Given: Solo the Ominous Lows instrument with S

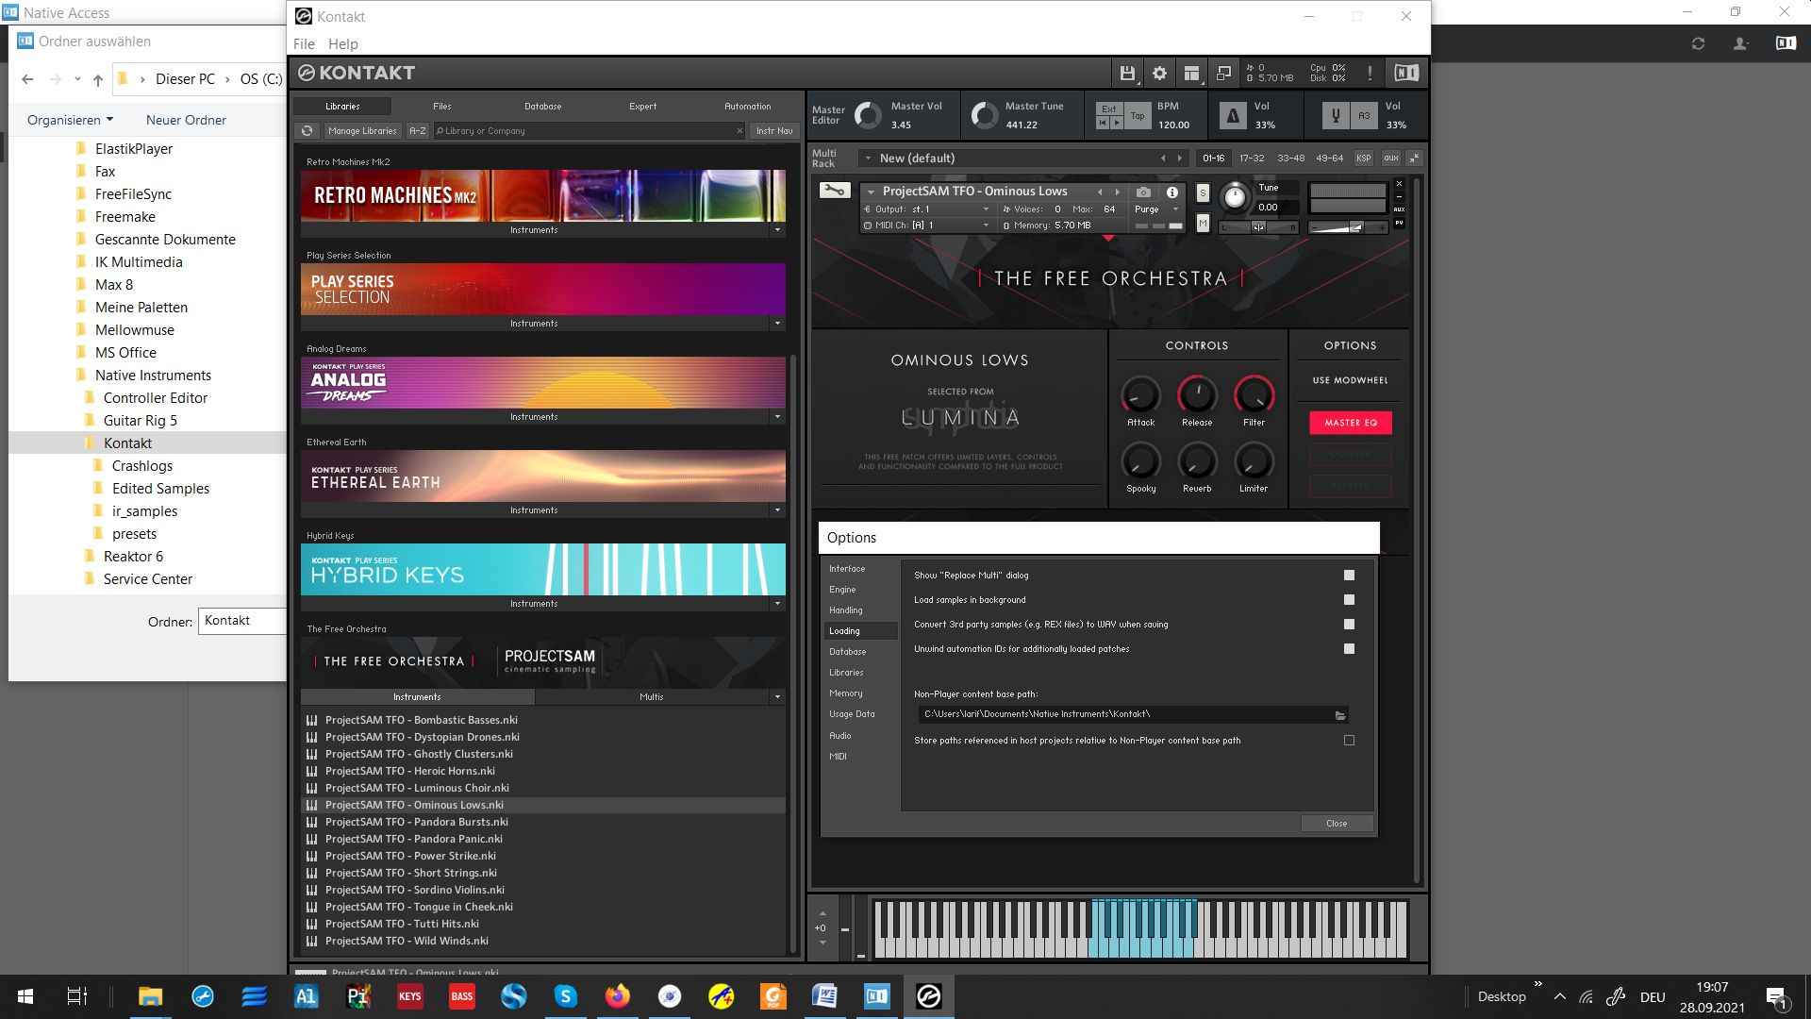Looking at the screenshot, I should (1203, 193).
